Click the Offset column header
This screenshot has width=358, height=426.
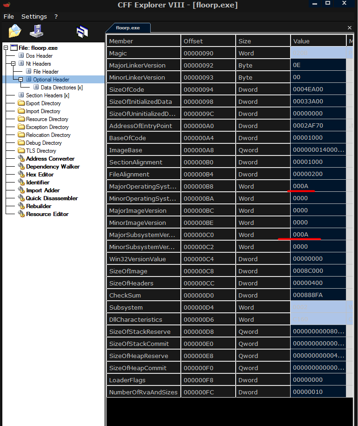point(208,41)
